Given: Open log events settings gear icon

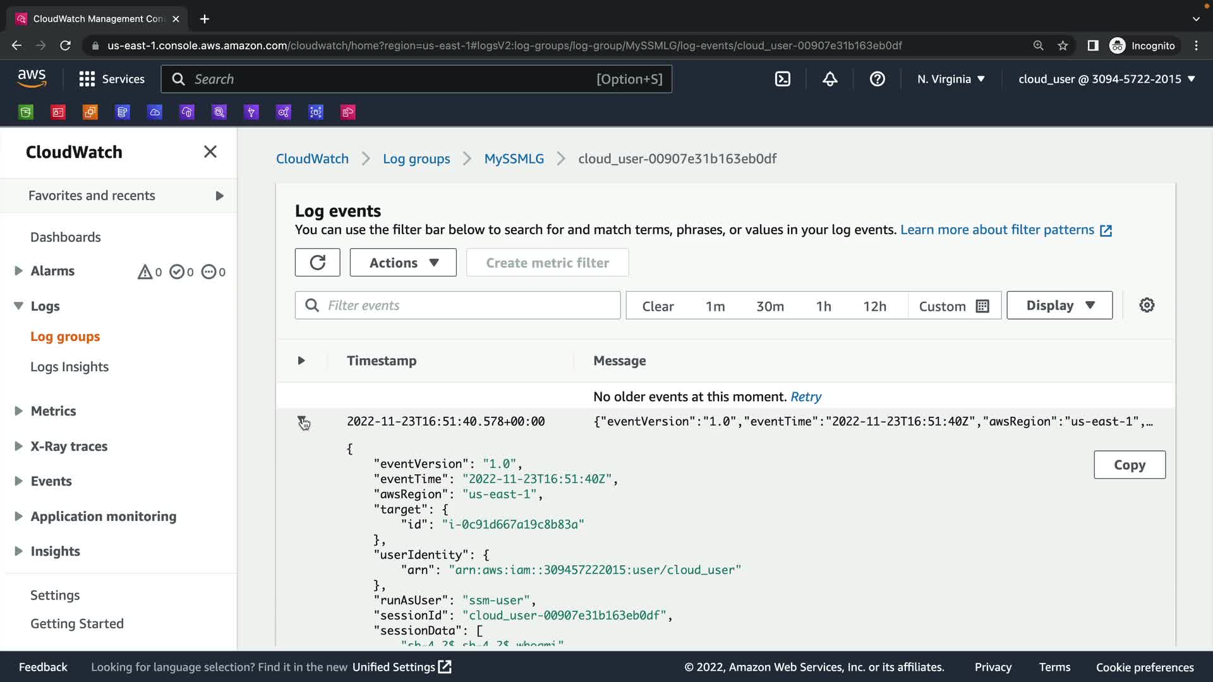Looking at the screenshot, I should [x=1146, y=305].
